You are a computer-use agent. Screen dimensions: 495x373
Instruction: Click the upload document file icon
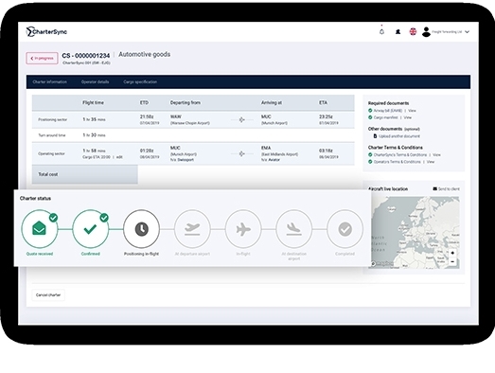click(x=375, y=136)
